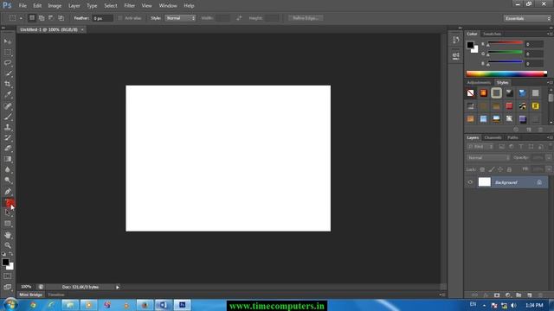
Task: Toggle Lock transparent pixels
Action: click(482, 169)
